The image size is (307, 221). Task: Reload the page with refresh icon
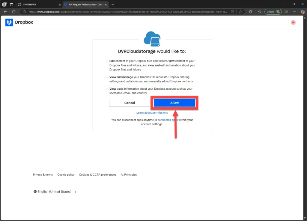tap(14, 12)
